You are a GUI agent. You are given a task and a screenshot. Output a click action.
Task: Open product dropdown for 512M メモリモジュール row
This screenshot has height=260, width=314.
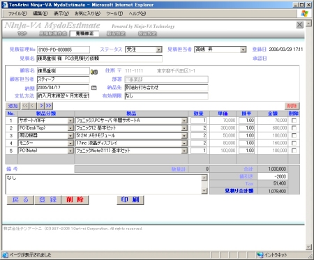tap(184, 136)
